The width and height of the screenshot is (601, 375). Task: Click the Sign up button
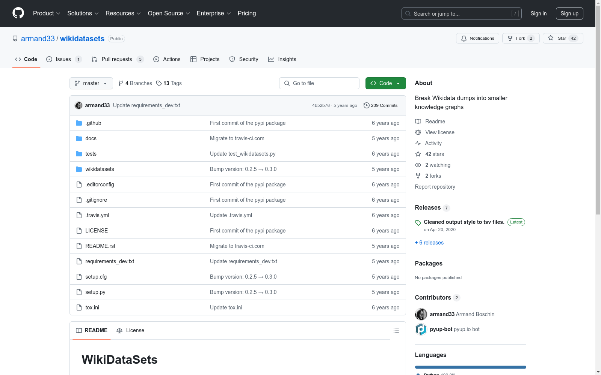569,13
